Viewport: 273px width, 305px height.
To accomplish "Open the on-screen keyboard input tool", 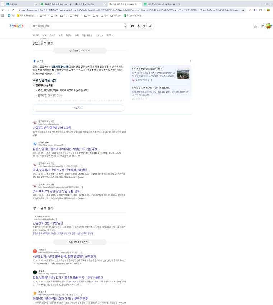I will tap(133, 26).
